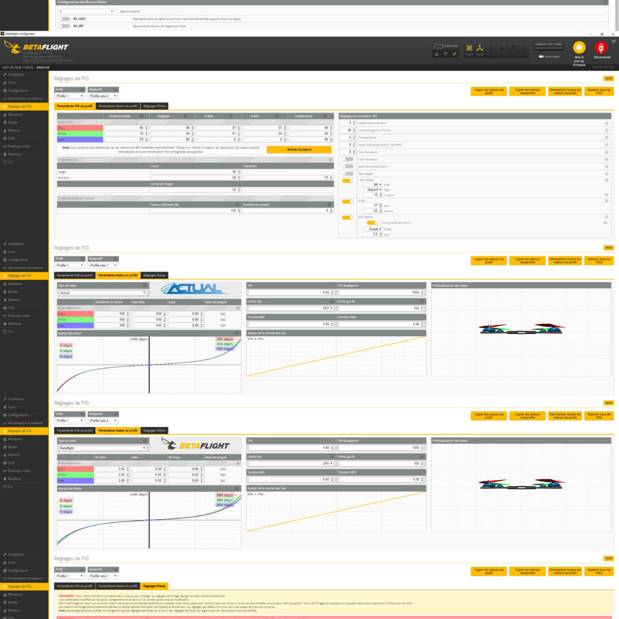The height and width of the screenshot is (619, 619).
Task: Open Ports in sidebar beside PID gains table
Action: (x=24, y=83)
